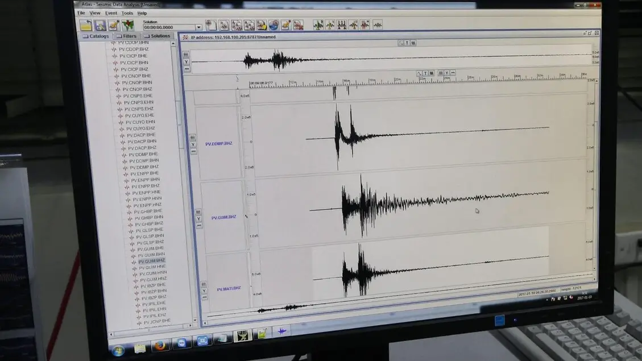642x361 pixels.
Task: Open the Tools menu
Action: (127, 13)
